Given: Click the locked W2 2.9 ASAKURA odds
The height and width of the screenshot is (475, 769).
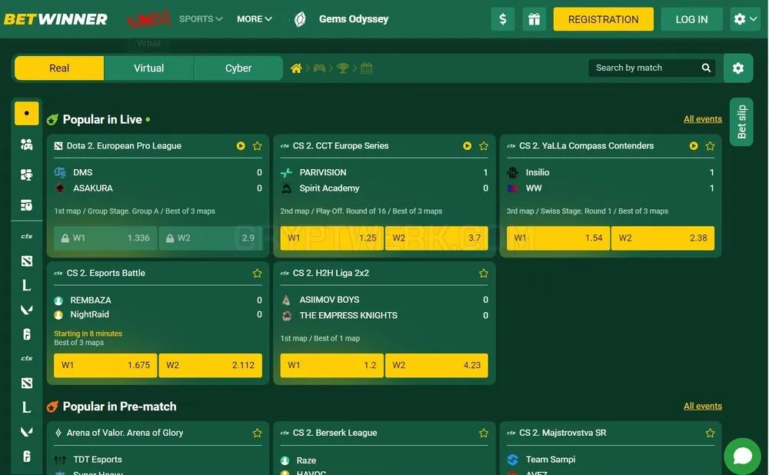Looking at the screenshot, I should [x=211, y=237].
